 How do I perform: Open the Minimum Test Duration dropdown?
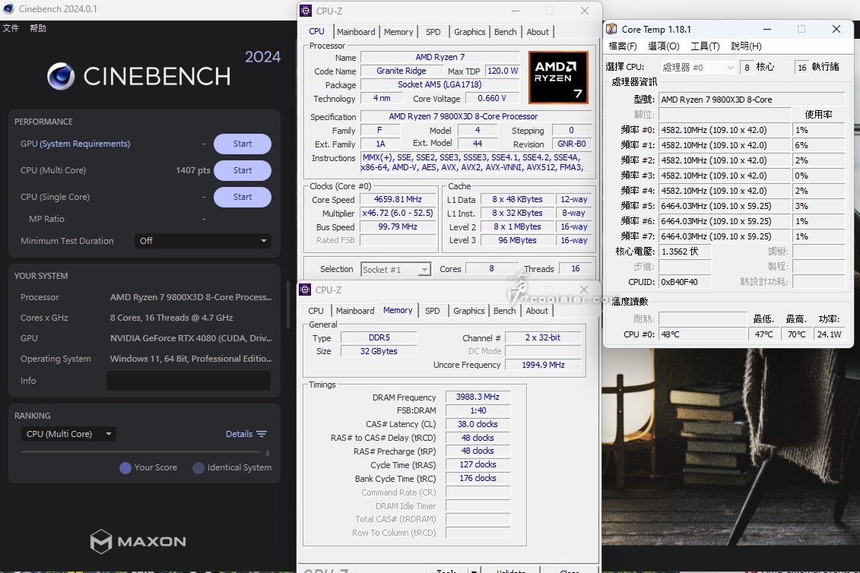[203, 241]
